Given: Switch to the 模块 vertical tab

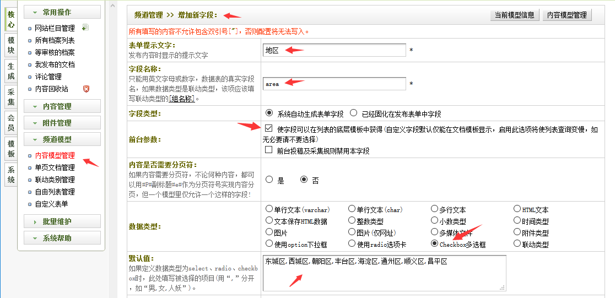Looking at the screenshot, I should (x=11, y=45).
